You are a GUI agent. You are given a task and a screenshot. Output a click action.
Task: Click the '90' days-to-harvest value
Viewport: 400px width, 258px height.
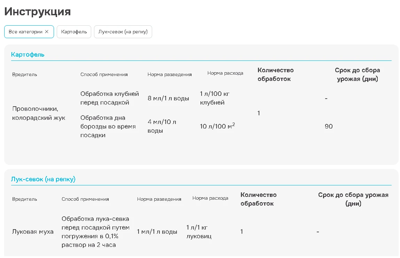pos(329,126)
